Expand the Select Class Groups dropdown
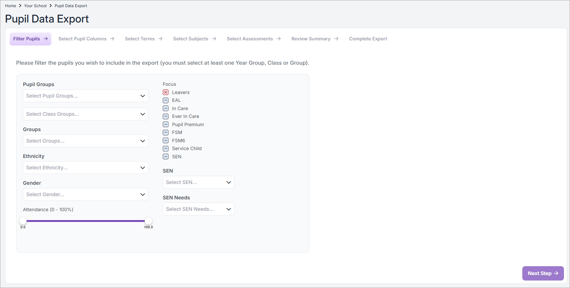The width and height of the screenshot is (570, 288). (x=85, y=114)
